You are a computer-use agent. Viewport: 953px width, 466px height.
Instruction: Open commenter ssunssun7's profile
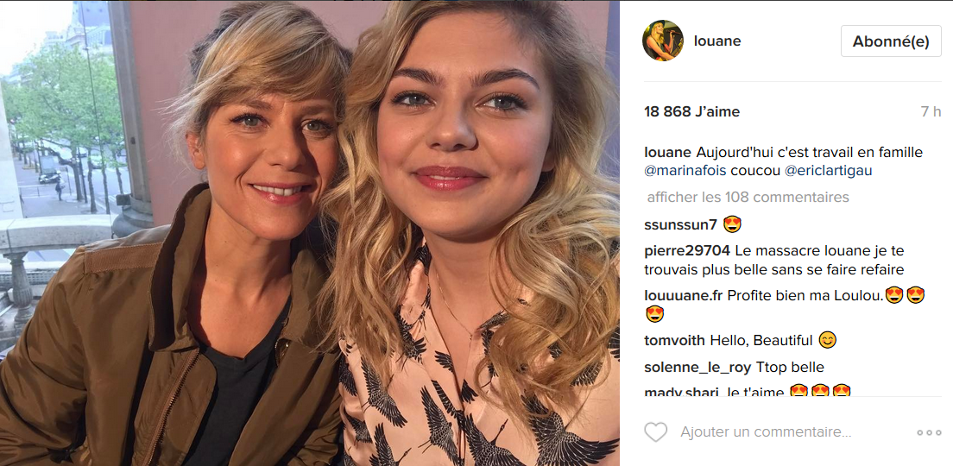pyautogui.click(x=680, y=225)
